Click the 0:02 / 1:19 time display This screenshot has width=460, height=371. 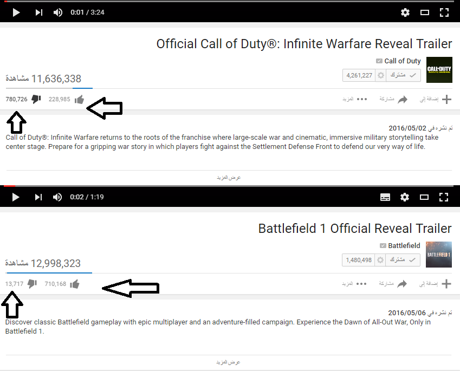pos(87,197)
